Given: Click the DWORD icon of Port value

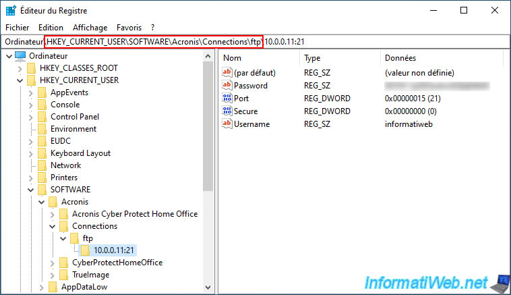Looking at the screenshot, I should pos(227,99).
